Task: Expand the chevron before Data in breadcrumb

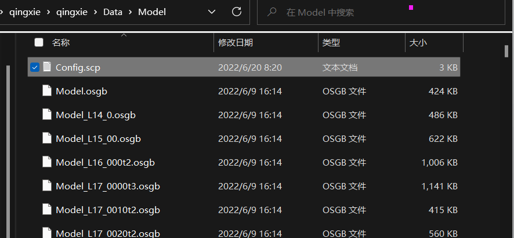Action: click(x=95, y=12)
